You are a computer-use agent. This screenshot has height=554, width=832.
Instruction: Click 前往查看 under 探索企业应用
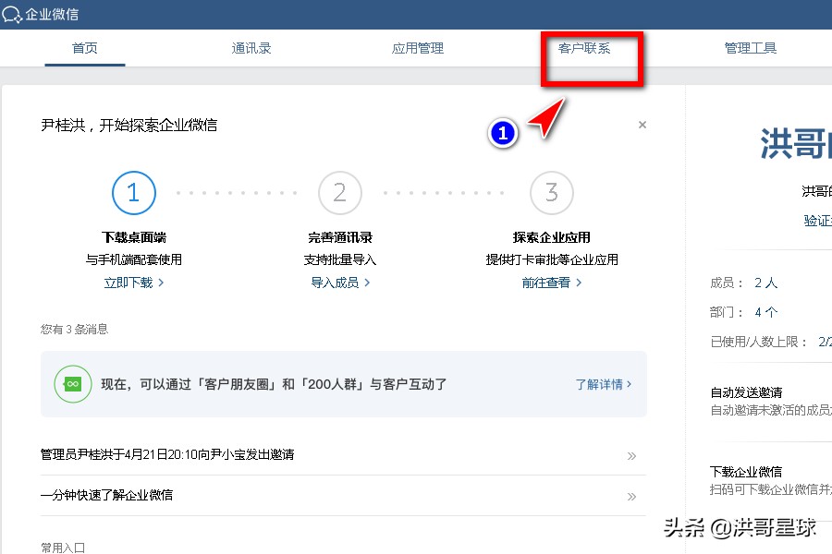(x=547, y=283)
